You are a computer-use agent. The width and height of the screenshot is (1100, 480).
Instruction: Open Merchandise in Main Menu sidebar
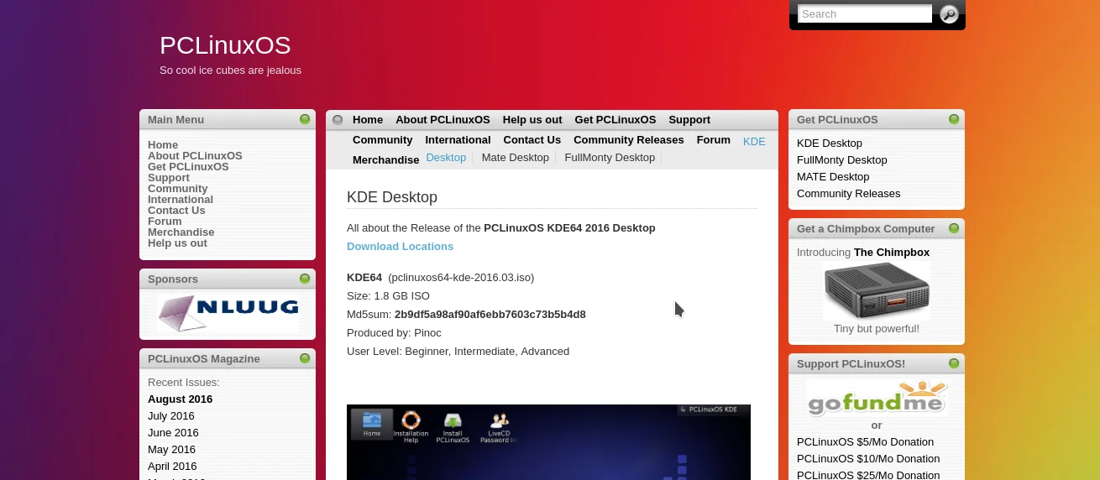tap(181, 232)
